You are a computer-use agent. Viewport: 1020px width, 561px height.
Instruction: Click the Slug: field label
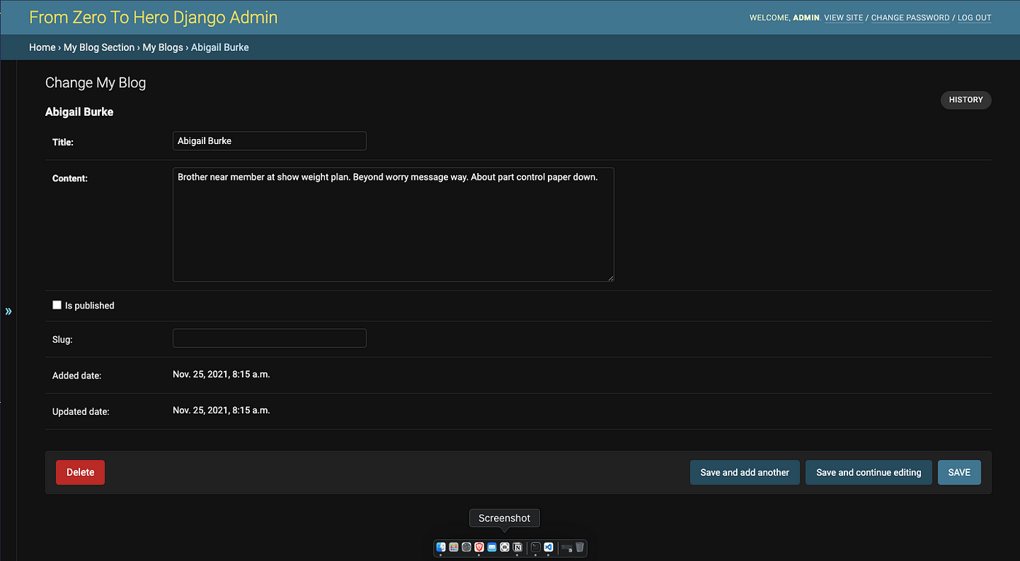click(x=63, y=340)
